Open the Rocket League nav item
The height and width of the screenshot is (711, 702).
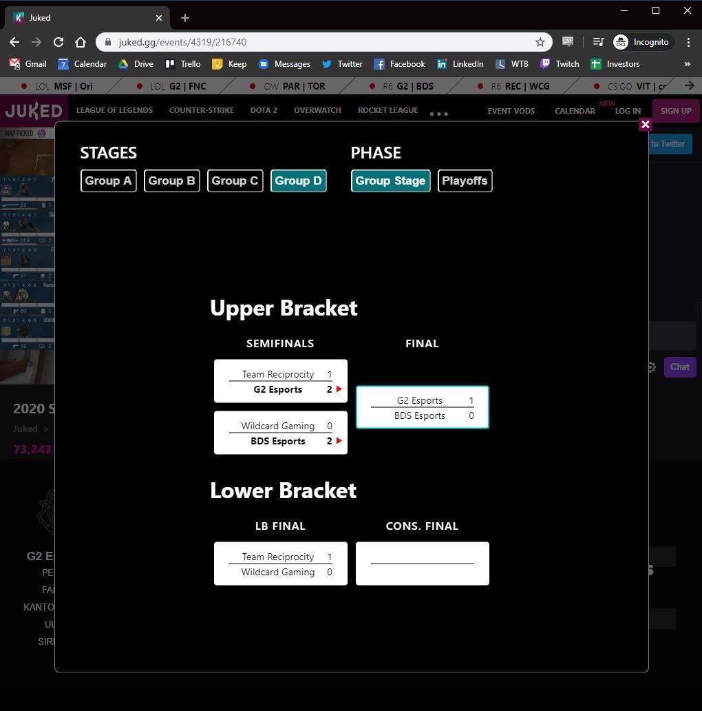coord(387,110)
